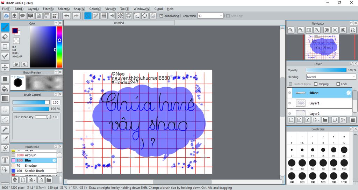Enable concentric circle snap
358x190 pixels.
129,16
